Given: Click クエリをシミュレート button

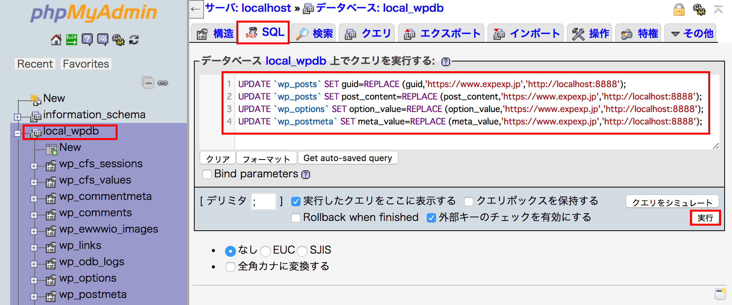Looking at the screenshot, I should 672,202.
